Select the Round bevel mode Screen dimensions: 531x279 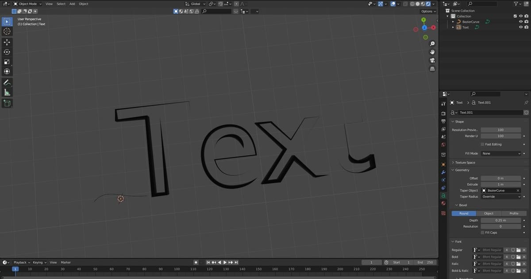click(x=464, y=214)
